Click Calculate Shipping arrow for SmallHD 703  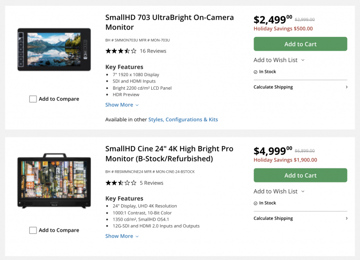coord(346,87)
